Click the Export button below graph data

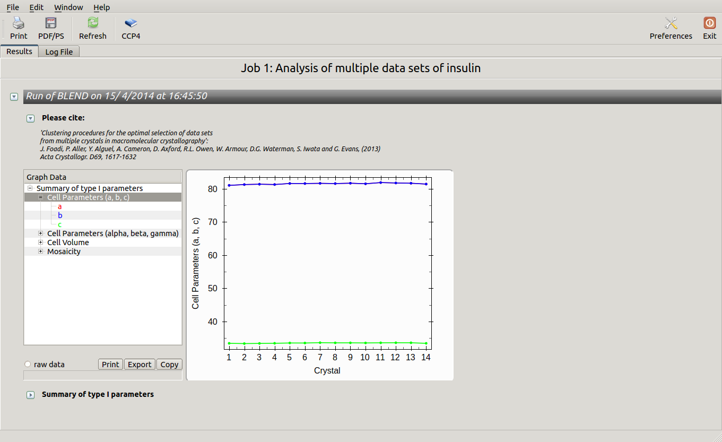140,365
